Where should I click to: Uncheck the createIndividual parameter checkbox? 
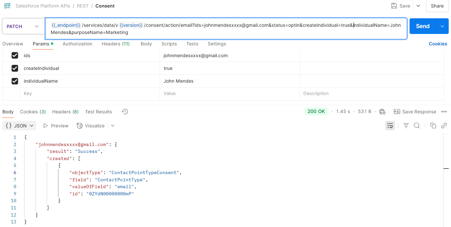click(x=15, y=68)
